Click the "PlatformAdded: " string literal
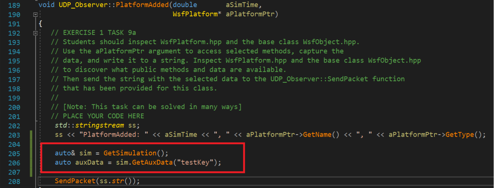Screen dimensions: 494x188 pos(112,135)
